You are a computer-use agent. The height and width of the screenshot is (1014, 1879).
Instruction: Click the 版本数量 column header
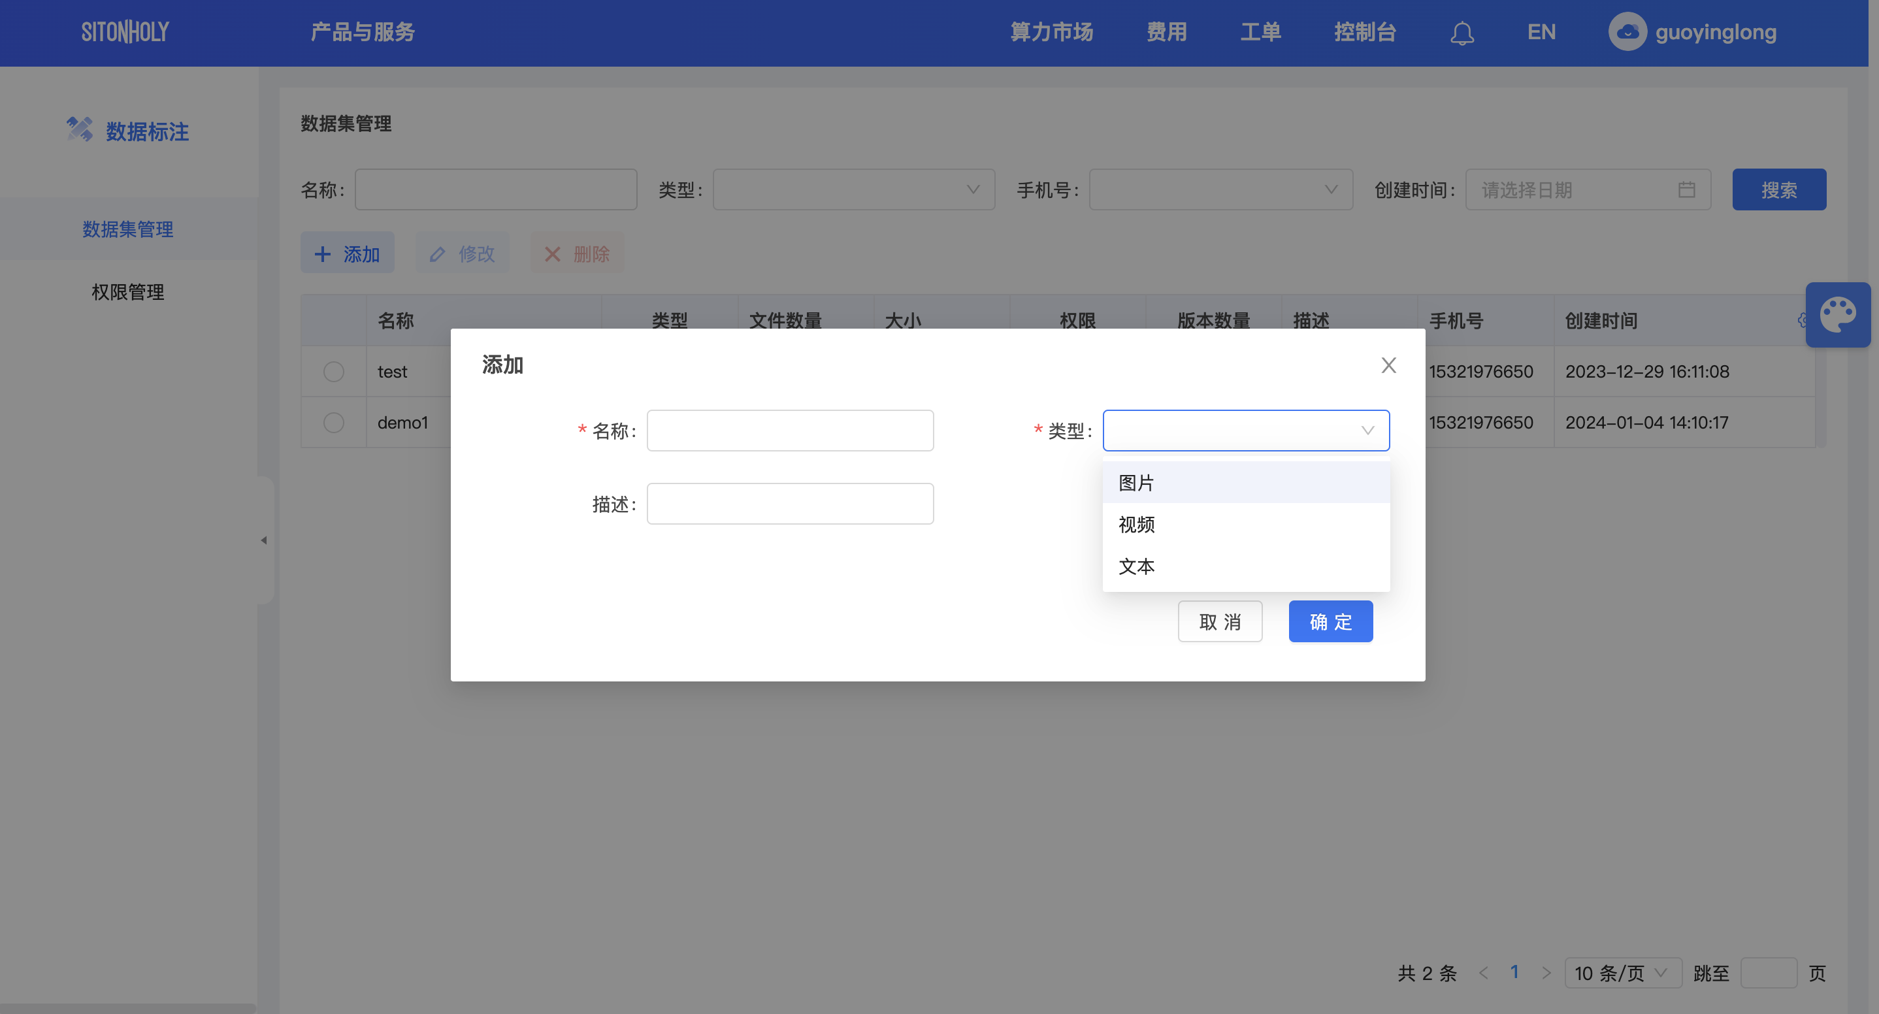pos(1214,320)
